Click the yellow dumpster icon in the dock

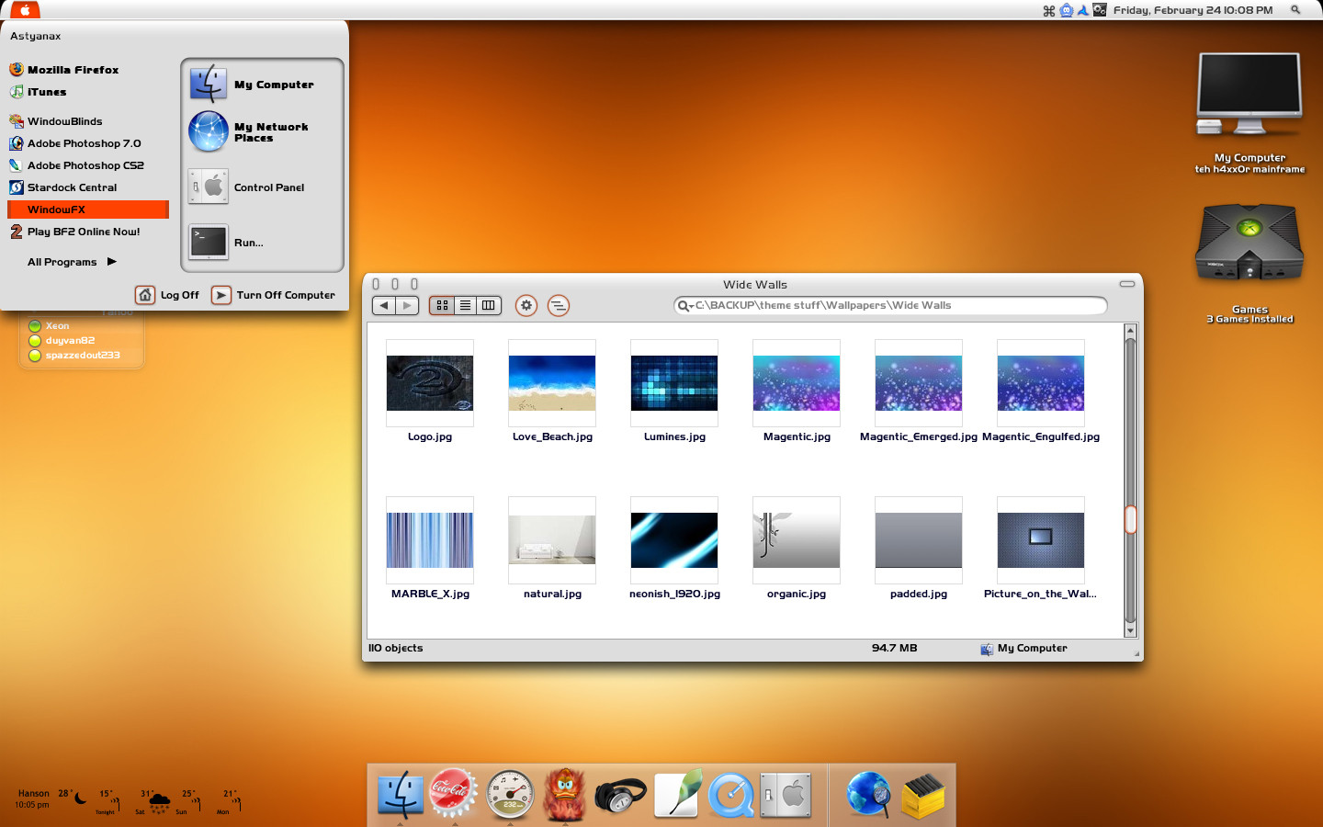[x=922, y=794]
